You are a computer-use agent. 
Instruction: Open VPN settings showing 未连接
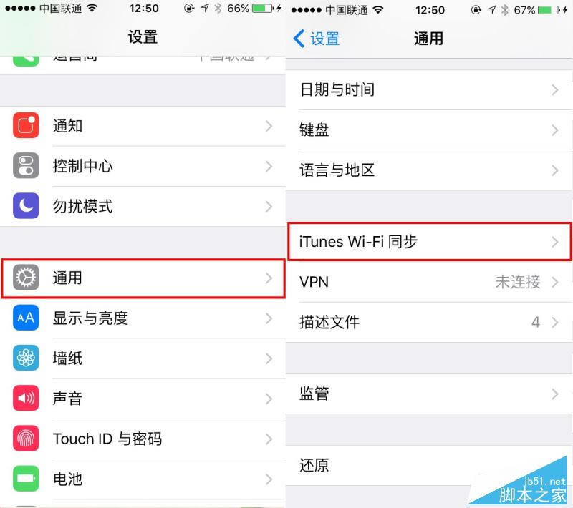pyautogui.click(x=429, y=282)
